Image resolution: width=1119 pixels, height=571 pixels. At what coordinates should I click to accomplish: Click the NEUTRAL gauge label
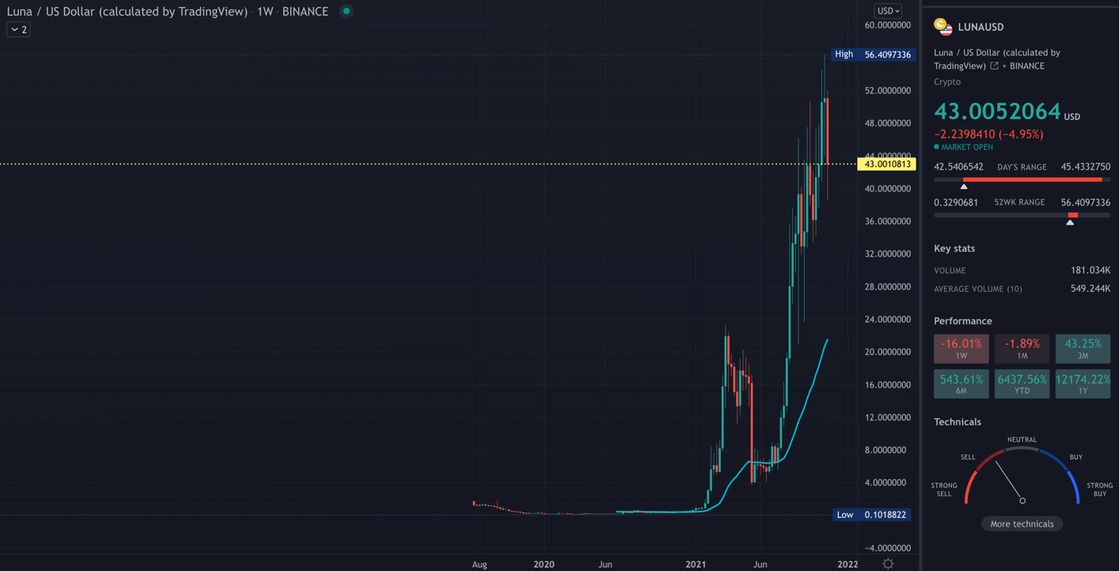click(1022, 440)
